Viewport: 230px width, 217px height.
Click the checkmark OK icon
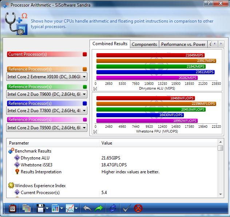[127, 208]
